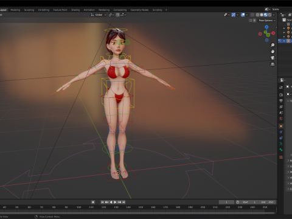This screenshot has width=292, height=219.
Task: Click the blue Z axis gizmo ball
Action: click(x=266, y=27)
